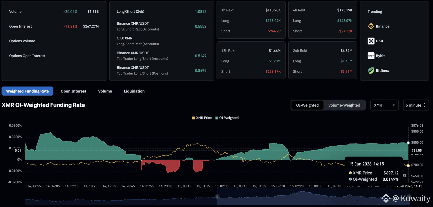
Task: Switch to the Liquidation tab
Action: [x=134, y=91]
